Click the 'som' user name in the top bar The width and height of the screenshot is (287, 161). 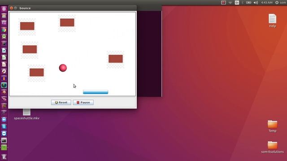283,2
